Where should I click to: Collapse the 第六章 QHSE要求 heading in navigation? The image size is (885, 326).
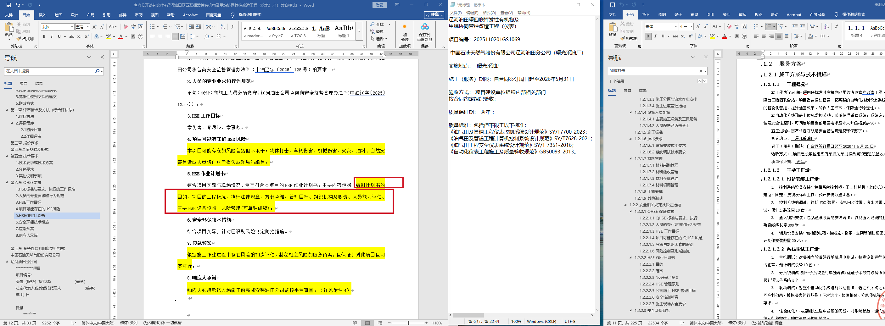pyautogui.click(x=7, y=183)
